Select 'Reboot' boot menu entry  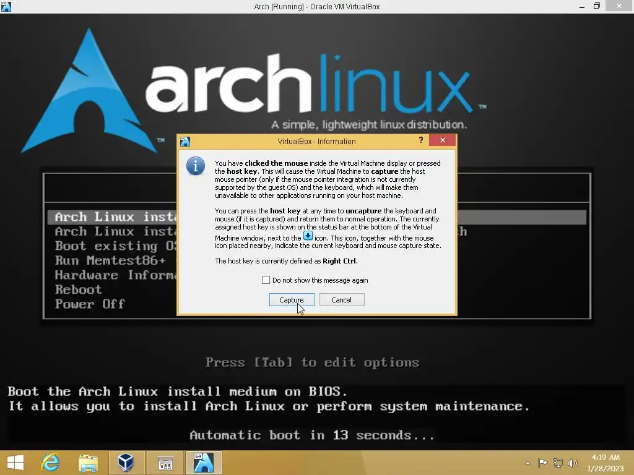pyautogui.click(x=79, y=289)
